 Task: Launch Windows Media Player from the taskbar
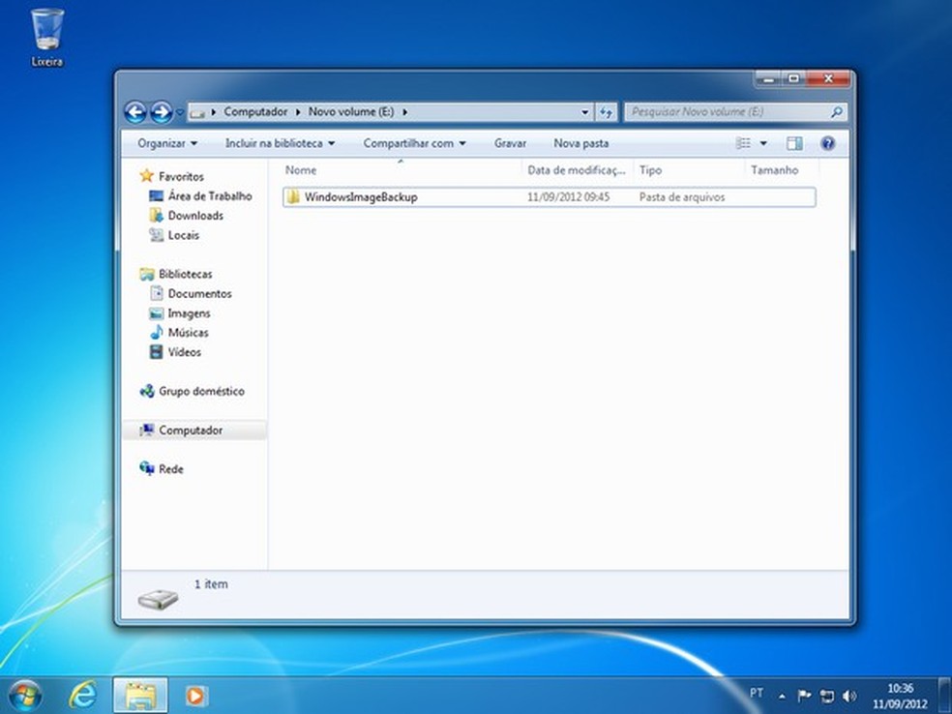pos(196,695)
